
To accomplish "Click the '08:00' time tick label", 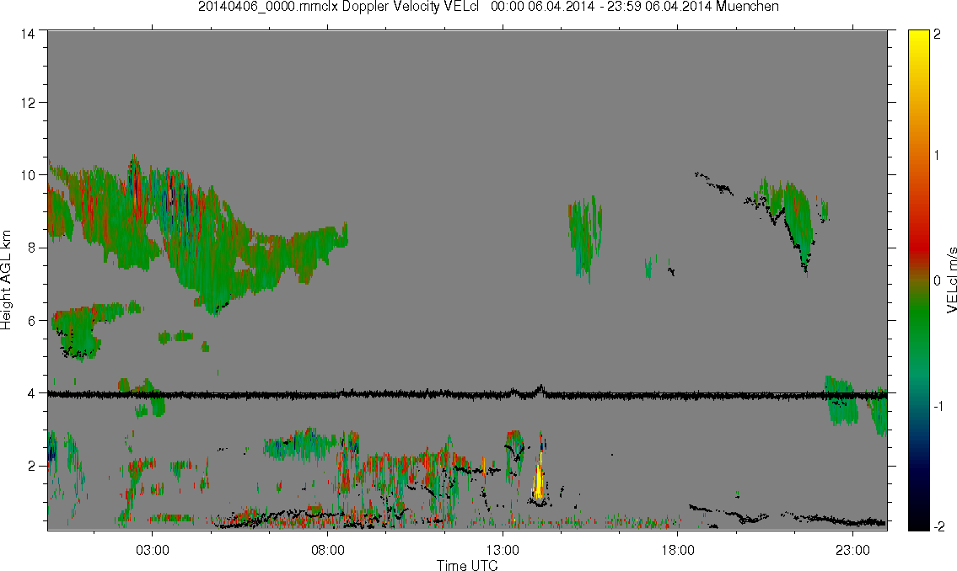I will (x=328, y=550).
